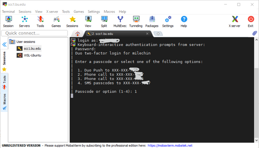
Task: Open the X server menu
Action: click(52, 11)
